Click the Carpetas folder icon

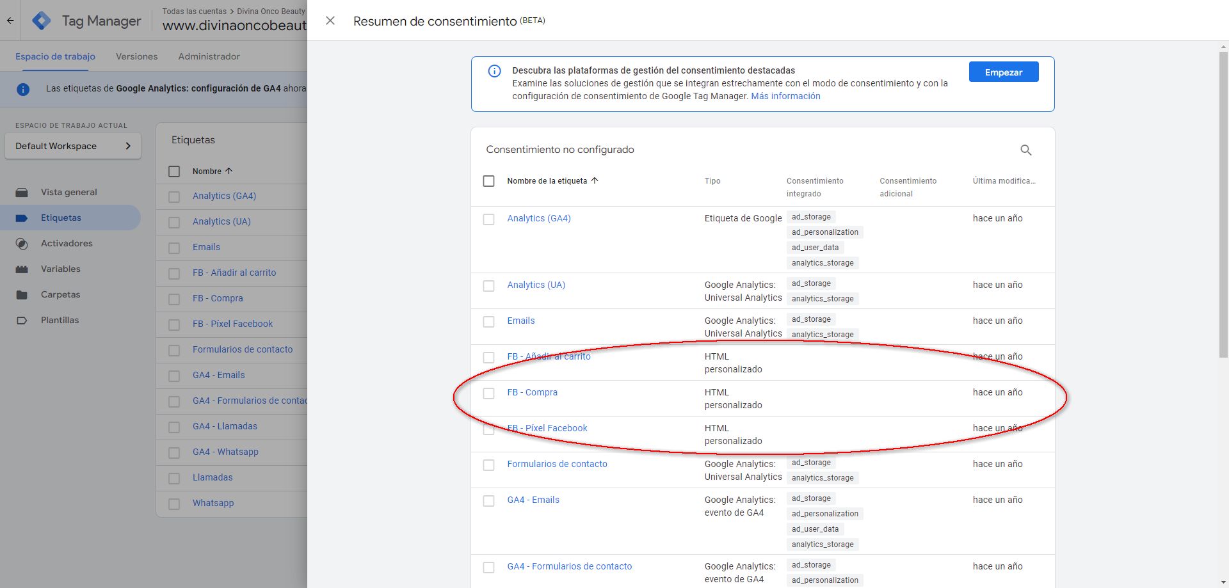(x=22, y=294)
